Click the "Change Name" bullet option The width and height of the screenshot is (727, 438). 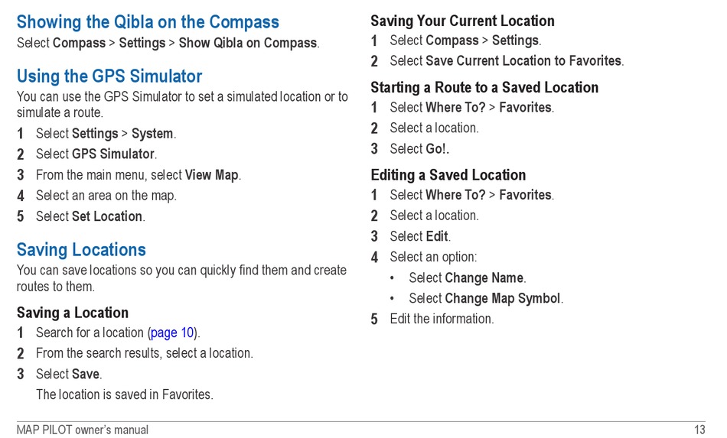pos(484,278)
